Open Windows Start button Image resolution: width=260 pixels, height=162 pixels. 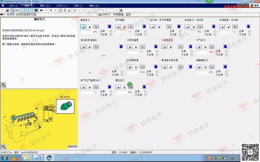click(x=5, y=158)
